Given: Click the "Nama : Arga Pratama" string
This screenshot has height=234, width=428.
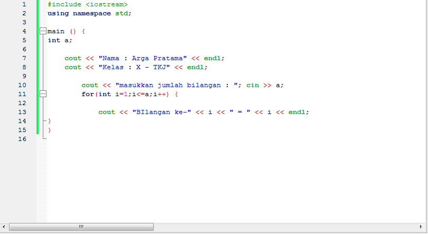Looking at the screenshot, I should [x=143, y=58].
